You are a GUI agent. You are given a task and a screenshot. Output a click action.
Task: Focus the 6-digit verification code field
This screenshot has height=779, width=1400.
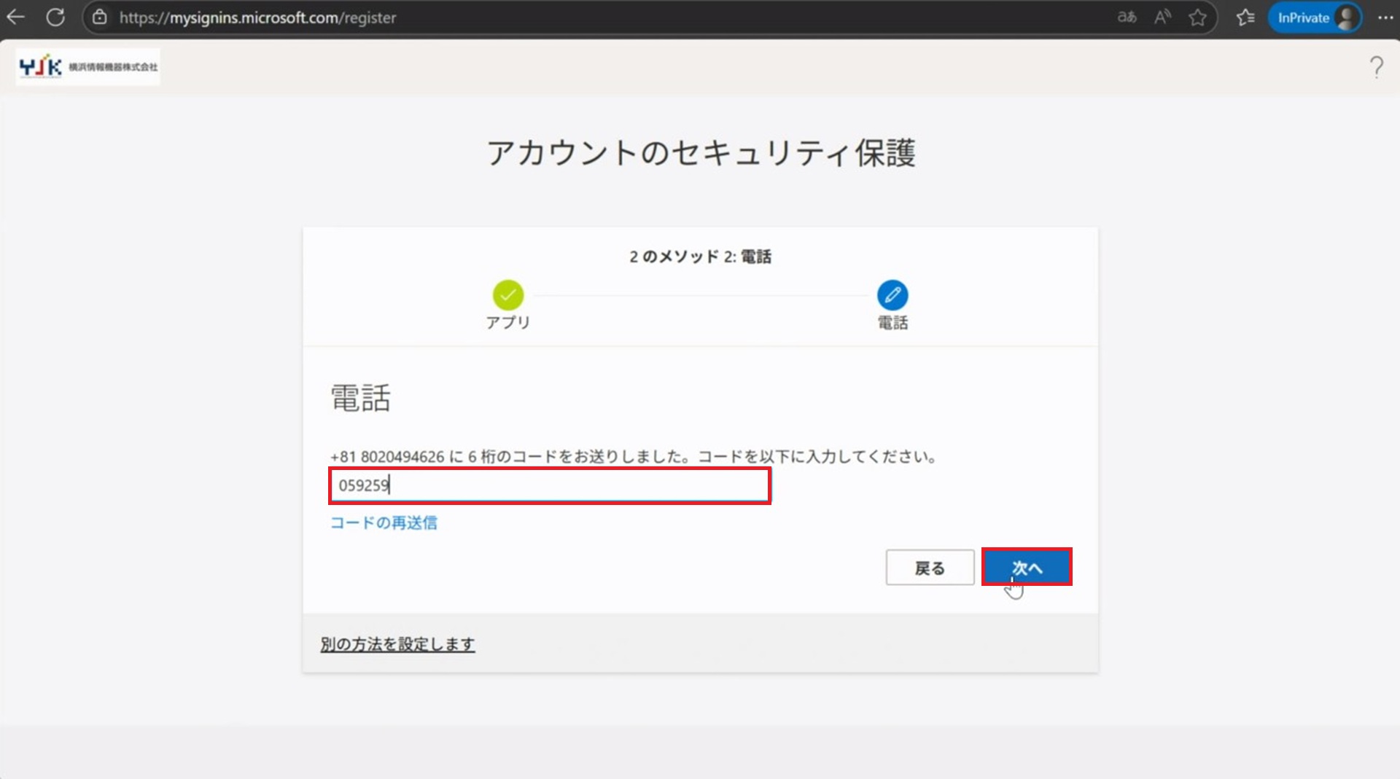coord(550,486)
